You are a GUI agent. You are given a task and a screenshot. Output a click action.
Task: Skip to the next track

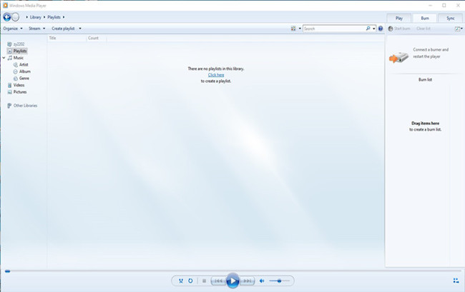click(248, 281)
